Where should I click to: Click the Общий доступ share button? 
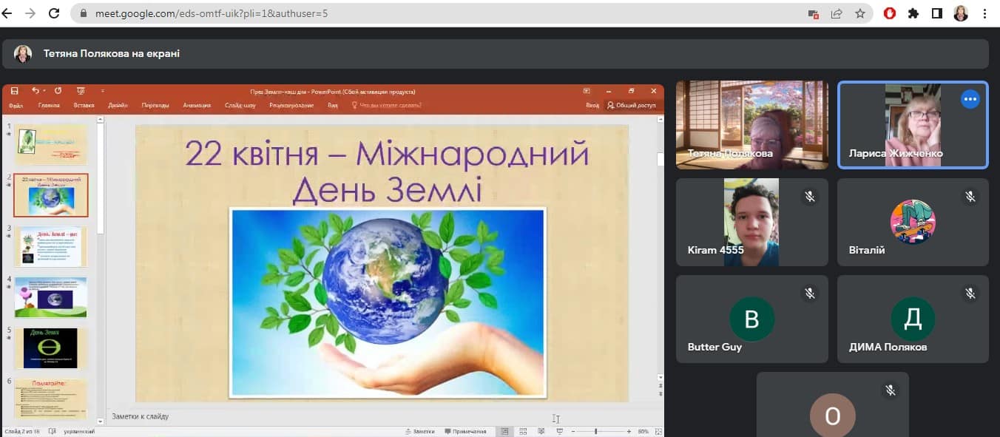(x=632, y=106)
